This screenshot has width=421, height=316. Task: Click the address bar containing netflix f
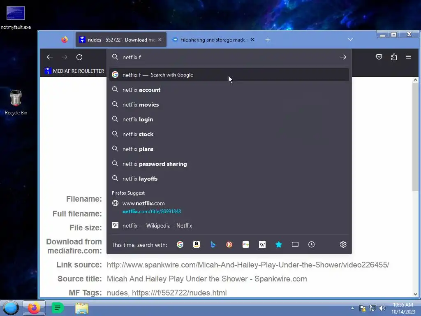(228, 57)
